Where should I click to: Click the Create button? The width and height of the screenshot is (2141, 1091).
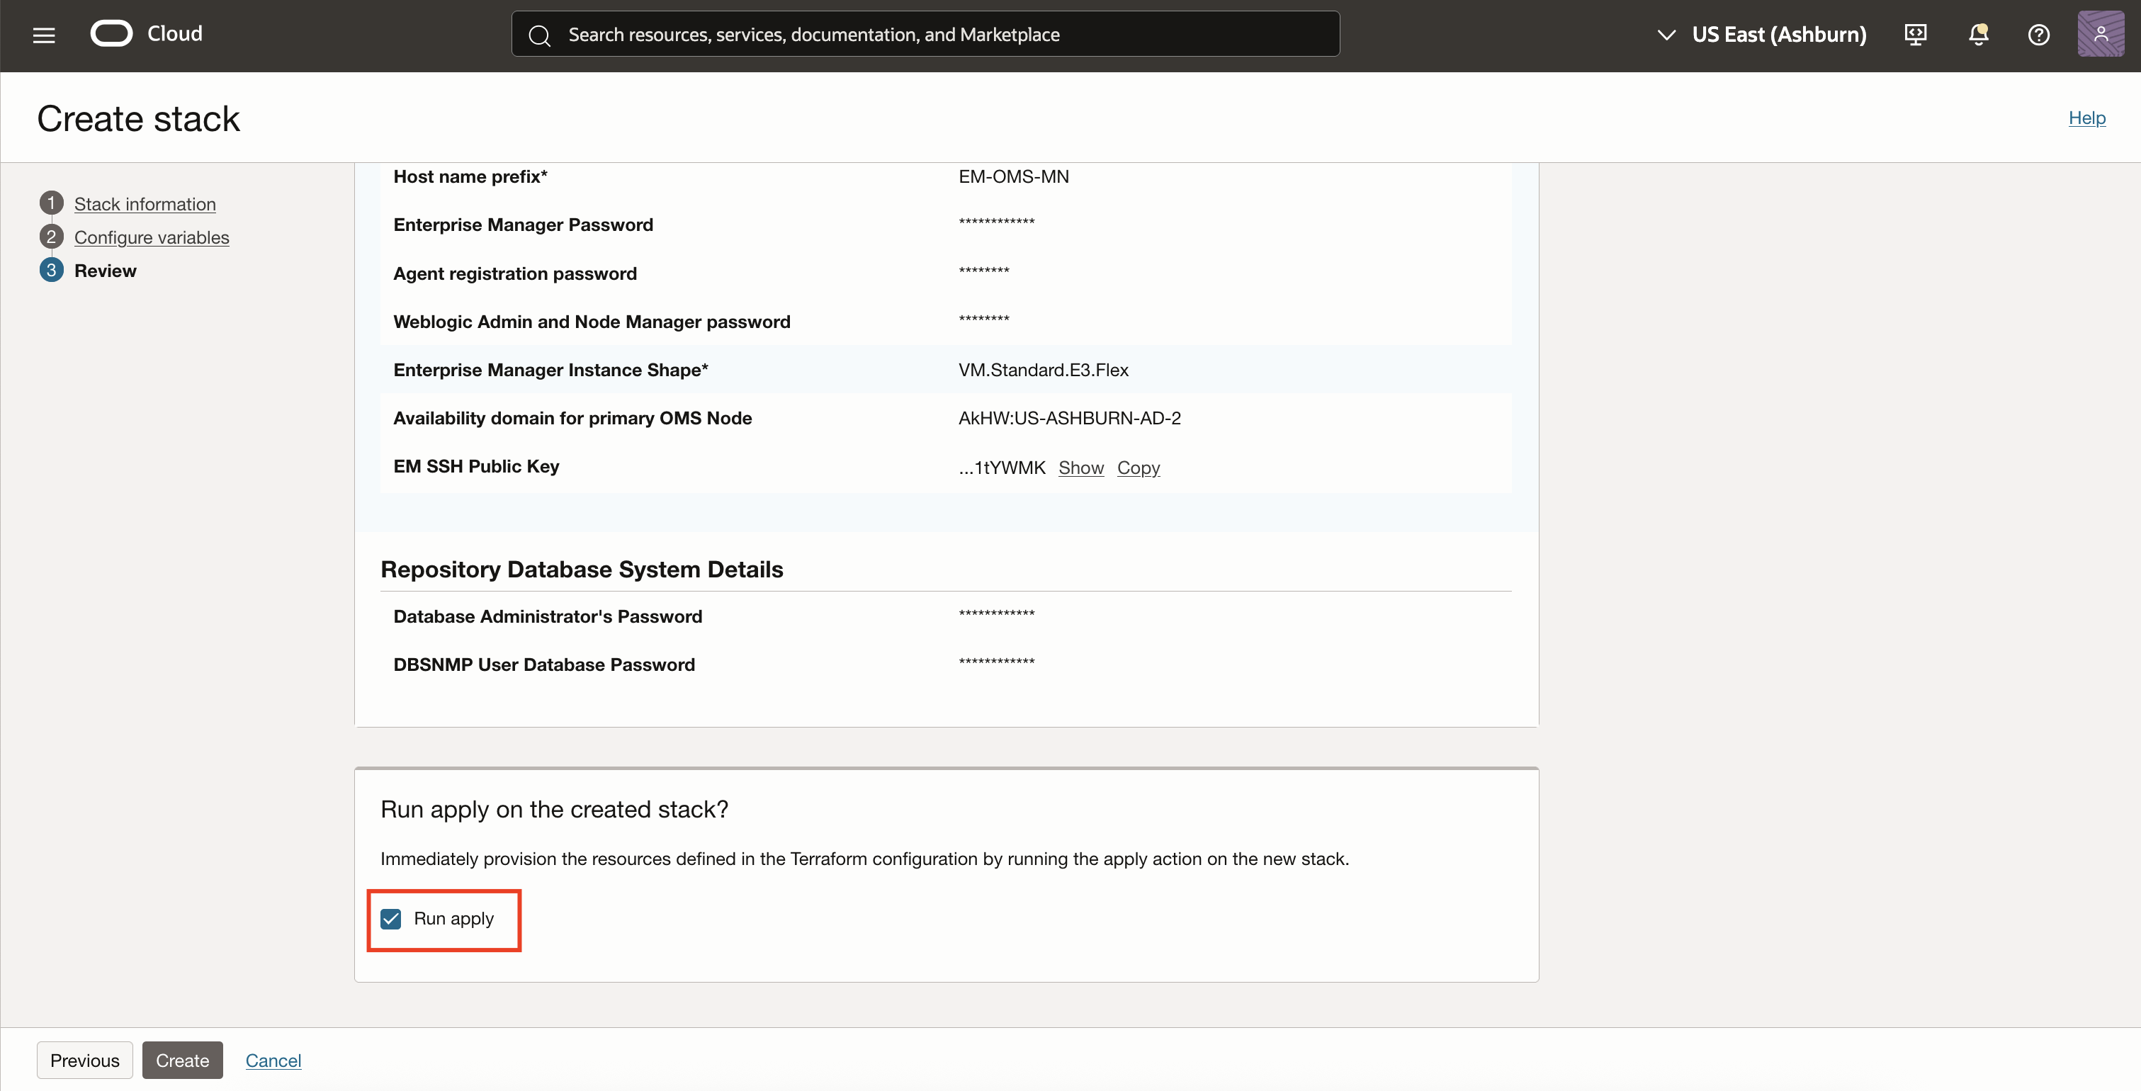point(182,1061)
